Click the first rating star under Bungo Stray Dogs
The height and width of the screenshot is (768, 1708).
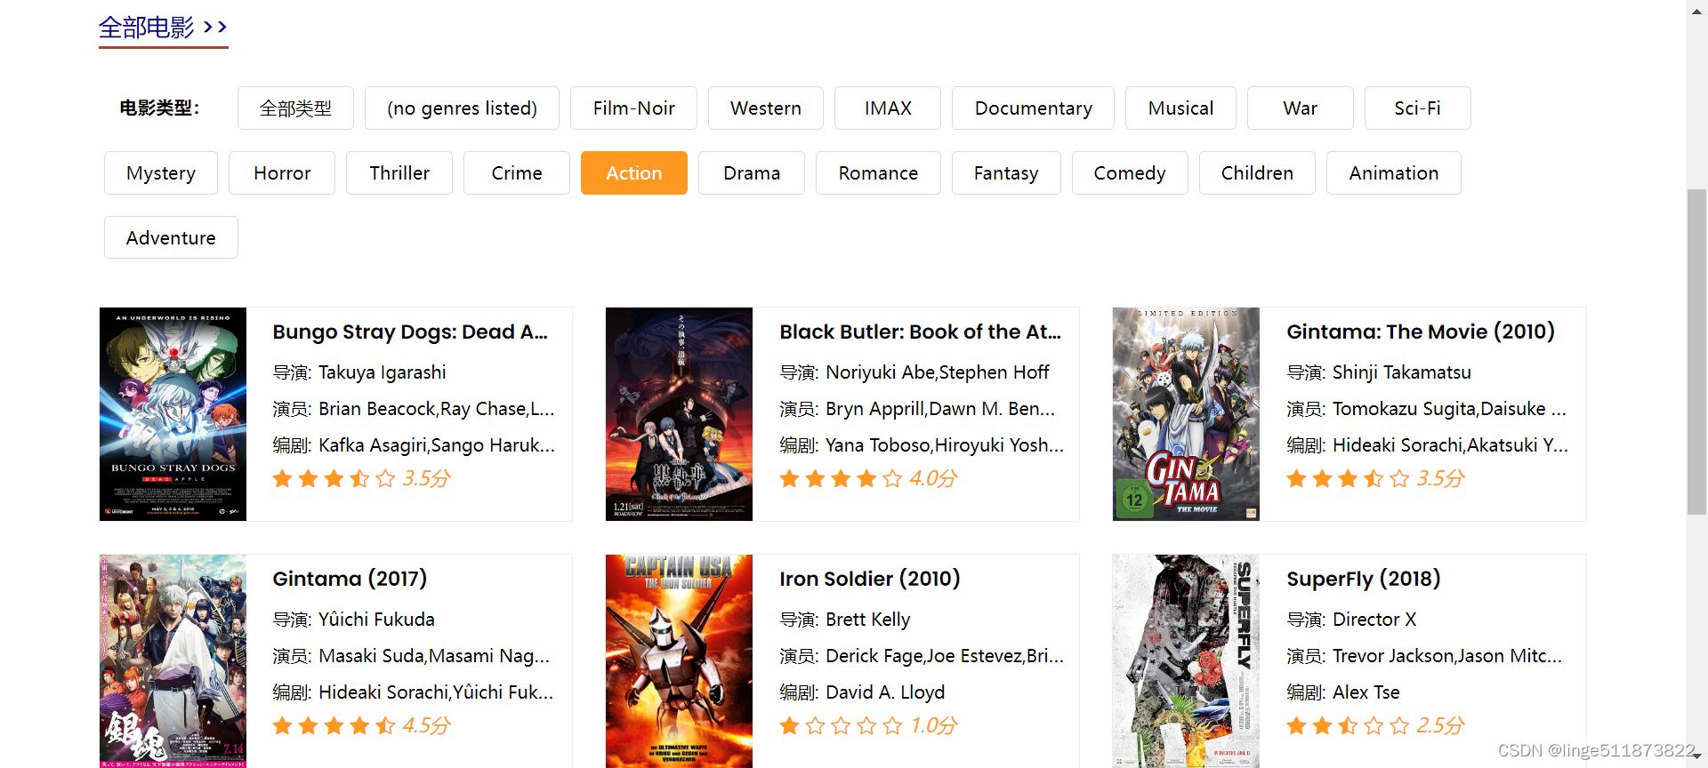pyautogui.click(x=283, y=479)
